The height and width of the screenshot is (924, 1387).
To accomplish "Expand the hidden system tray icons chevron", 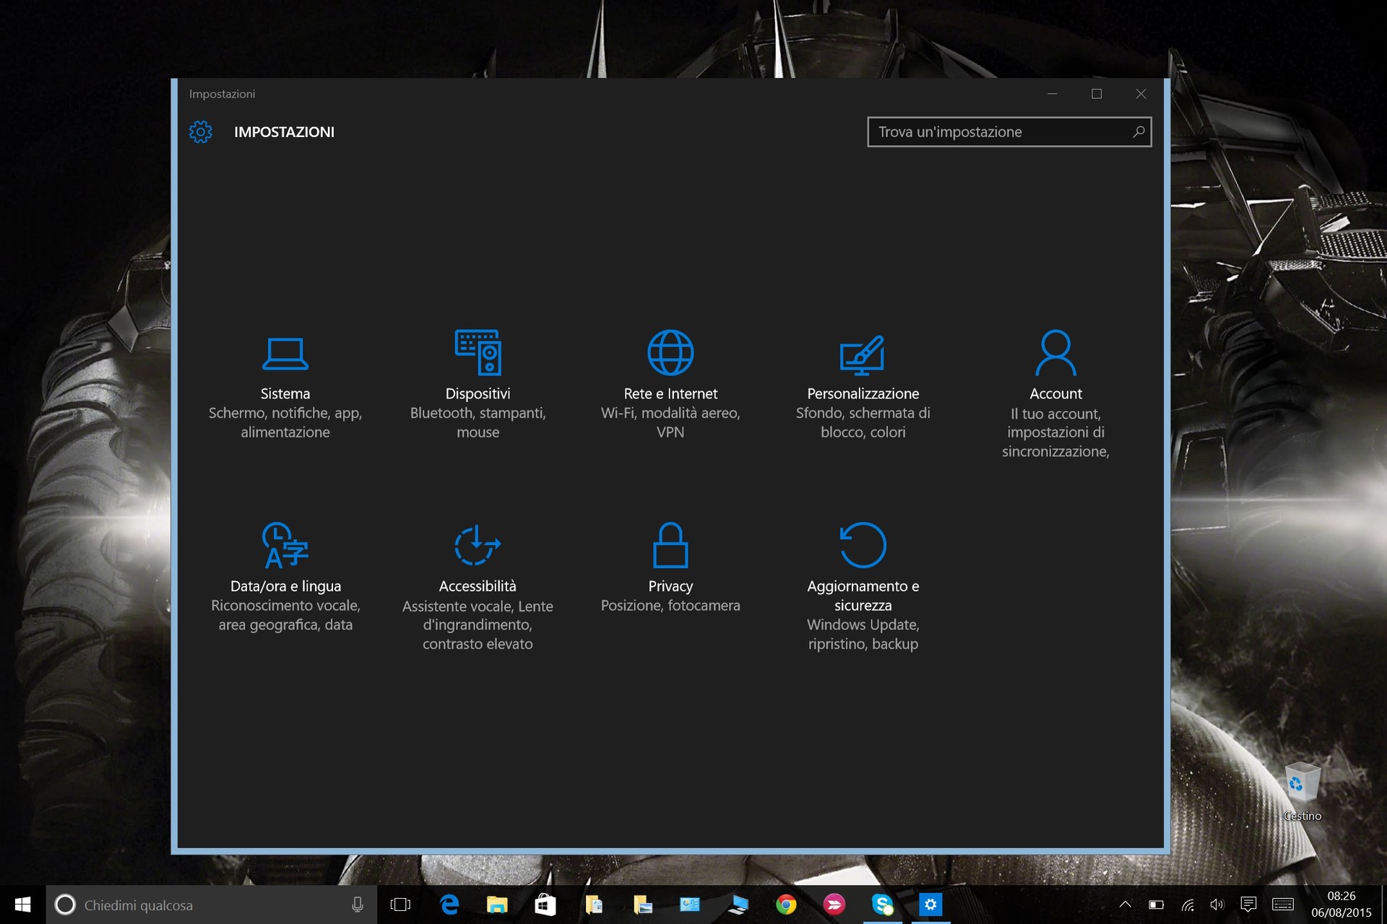I will pyautogui.click(x=1125, y=905).
